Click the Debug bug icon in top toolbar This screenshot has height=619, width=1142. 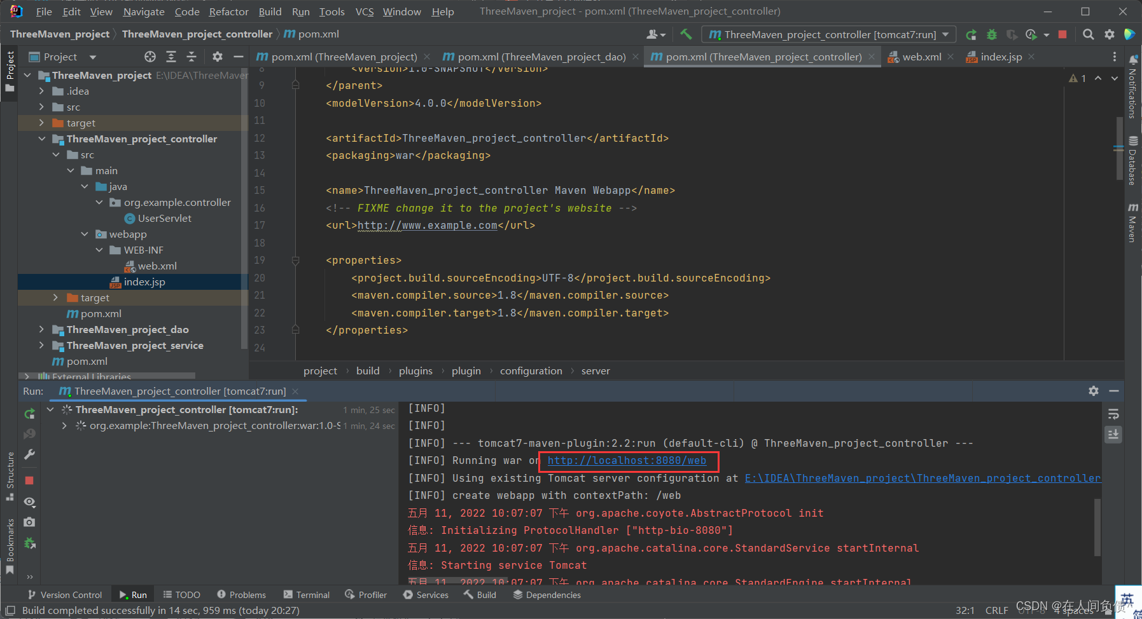point(991,34)
